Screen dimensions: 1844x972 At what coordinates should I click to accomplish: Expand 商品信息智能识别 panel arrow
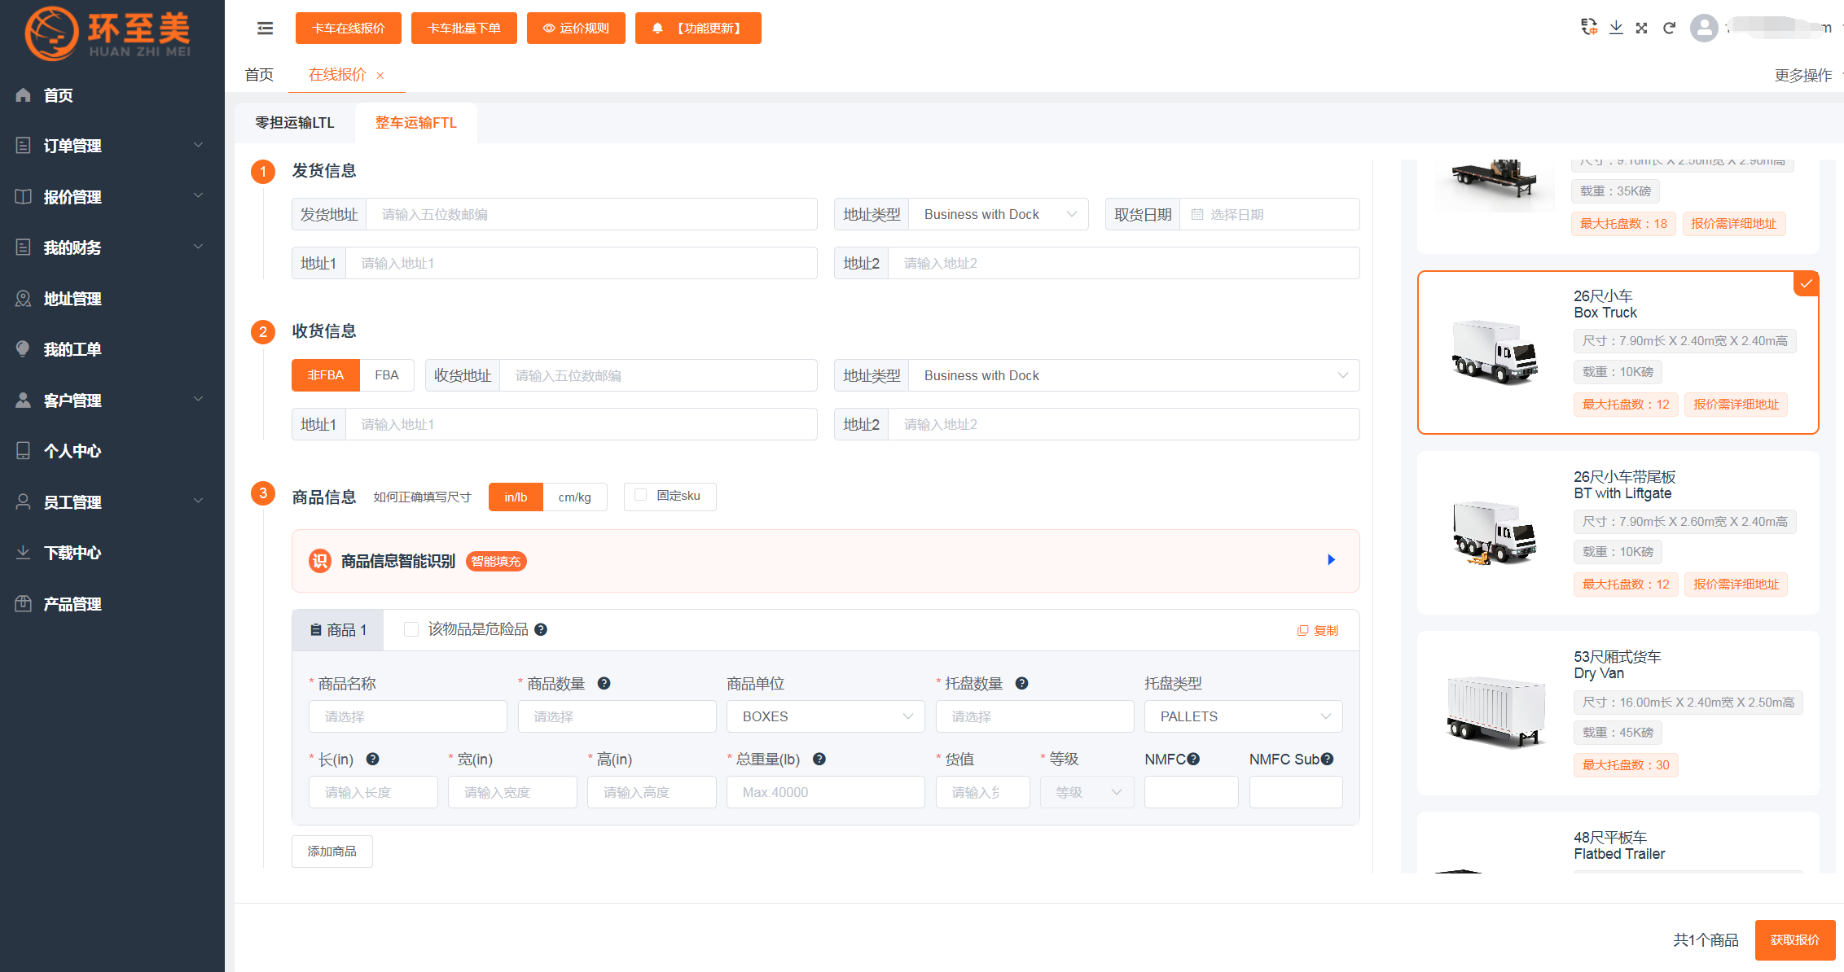(1331, 560)
